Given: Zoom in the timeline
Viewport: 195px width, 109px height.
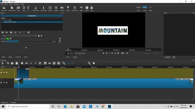Looking at the screenshot, I should 89,63.
